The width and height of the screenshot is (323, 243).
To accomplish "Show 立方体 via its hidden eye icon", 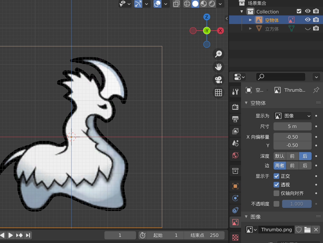I will pos(308,29).
